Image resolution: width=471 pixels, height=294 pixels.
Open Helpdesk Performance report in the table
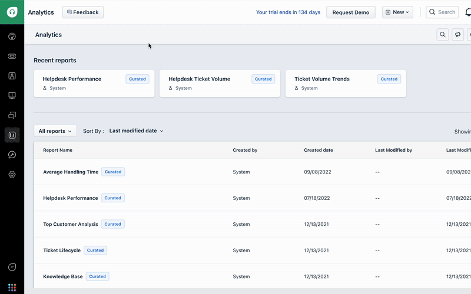pos(70,198)
